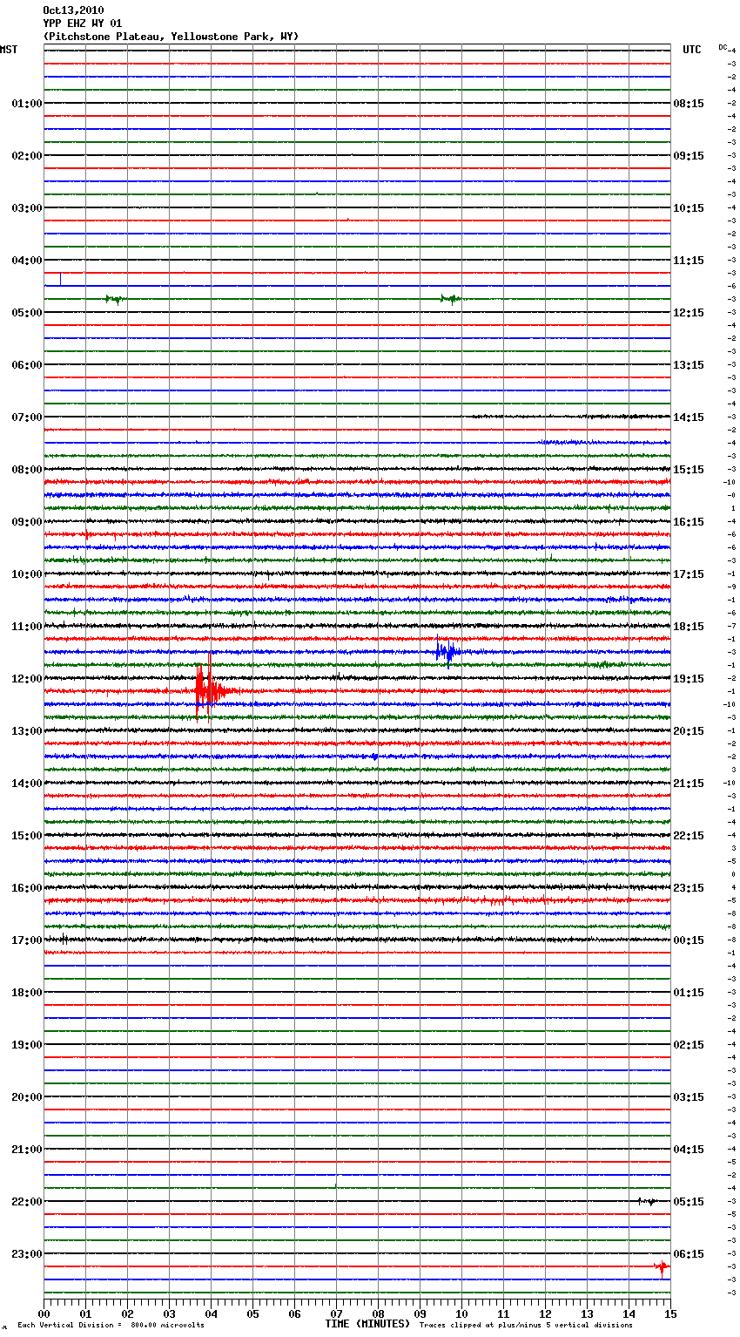Click the 12:15 UTC time label

tap(689, 313)
